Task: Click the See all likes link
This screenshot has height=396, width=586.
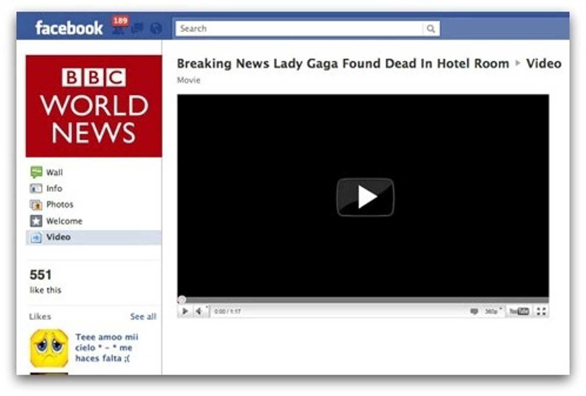Action: pos(143,316)
